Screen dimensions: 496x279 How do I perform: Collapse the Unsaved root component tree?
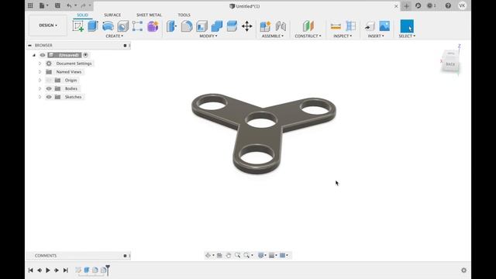click(x=34, y=55)
